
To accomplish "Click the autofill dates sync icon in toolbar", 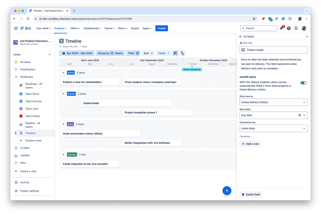I will pos(182,53).
